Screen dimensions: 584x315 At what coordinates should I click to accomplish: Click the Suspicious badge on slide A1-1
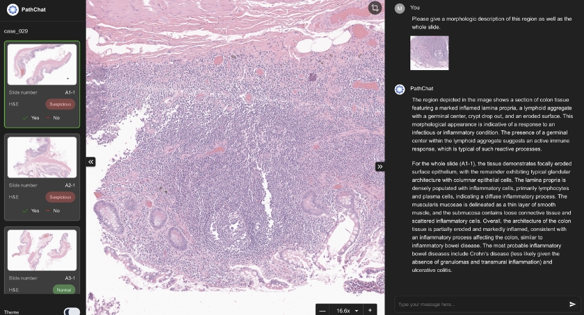click(x=60, y=104)
